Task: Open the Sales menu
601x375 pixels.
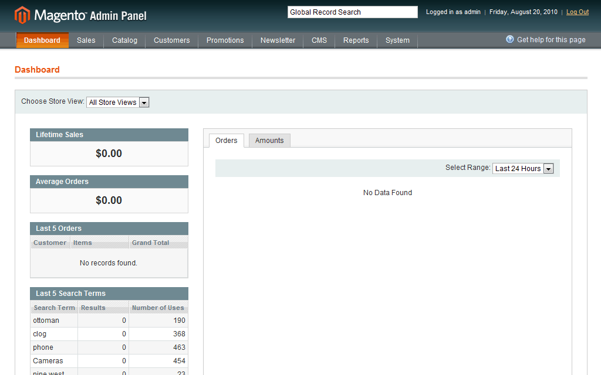Action: (86, 40)
